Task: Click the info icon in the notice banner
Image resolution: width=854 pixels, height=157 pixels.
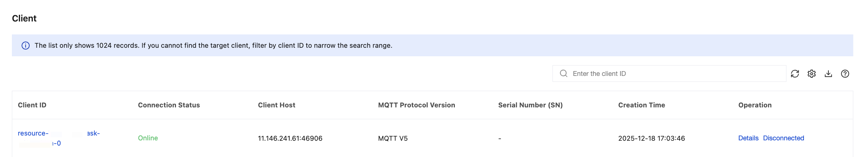Action: click(26, 46)
